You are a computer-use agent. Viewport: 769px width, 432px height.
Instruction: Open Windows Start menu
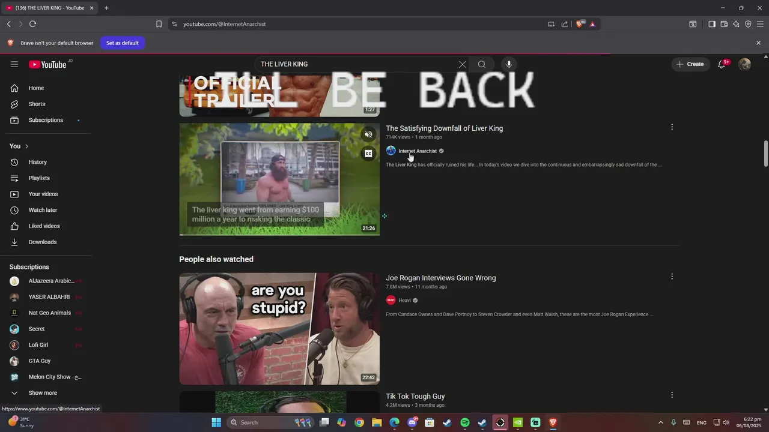[216, 422]
